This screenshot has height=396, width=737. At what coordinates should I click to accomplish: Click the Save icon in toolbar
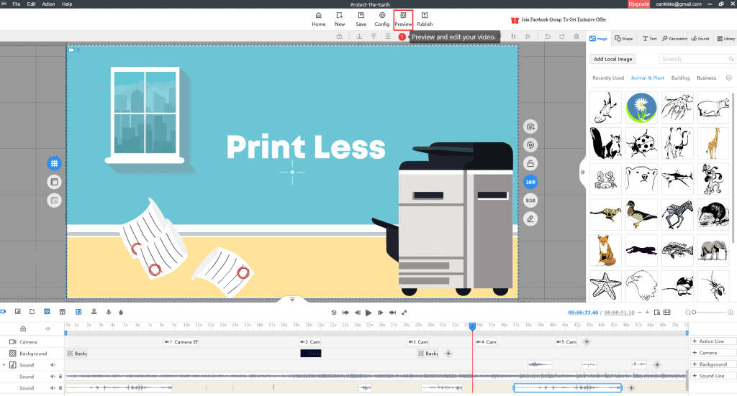361,19
